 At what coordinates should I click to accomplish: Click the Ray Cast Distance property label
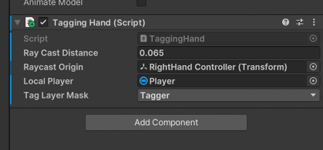[x=61, y=53]
